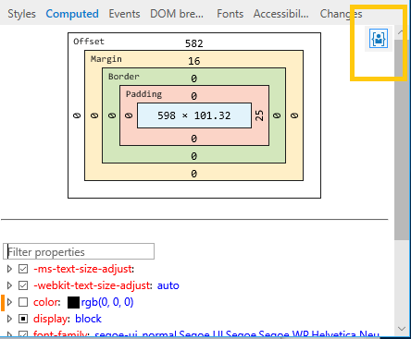
Task: Click the padding right value 25
Action: click(259, 115)
